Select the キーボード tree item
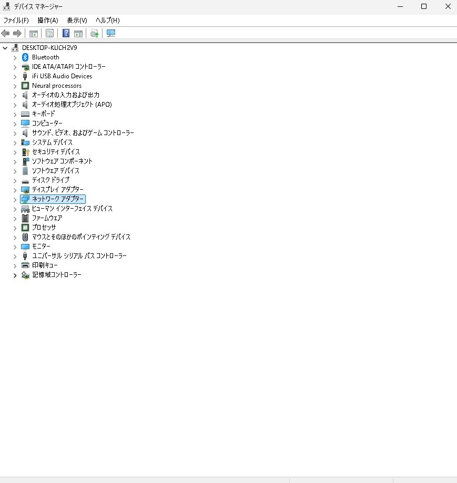Image resolution: width=457 pixels, height=483 pixels. (43, 114)
